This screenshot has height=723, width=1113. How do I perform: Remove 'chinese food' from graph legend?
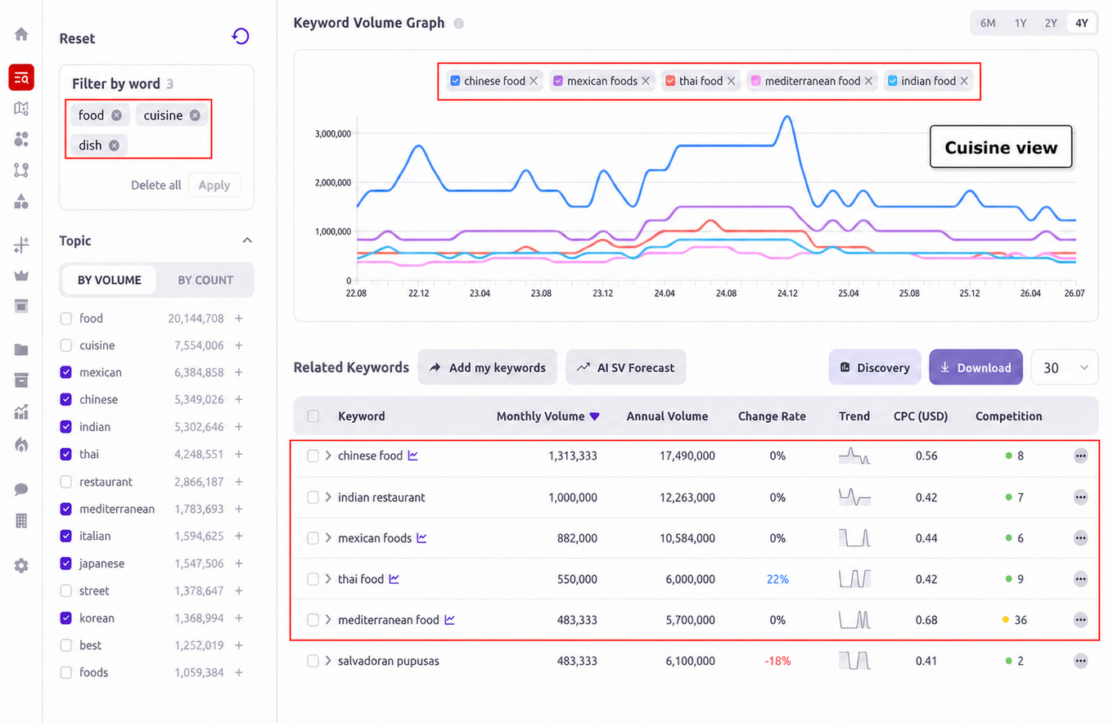(x=534, y=81)
